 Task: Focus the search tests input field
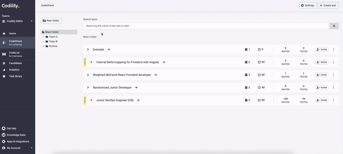coord(206,26)
